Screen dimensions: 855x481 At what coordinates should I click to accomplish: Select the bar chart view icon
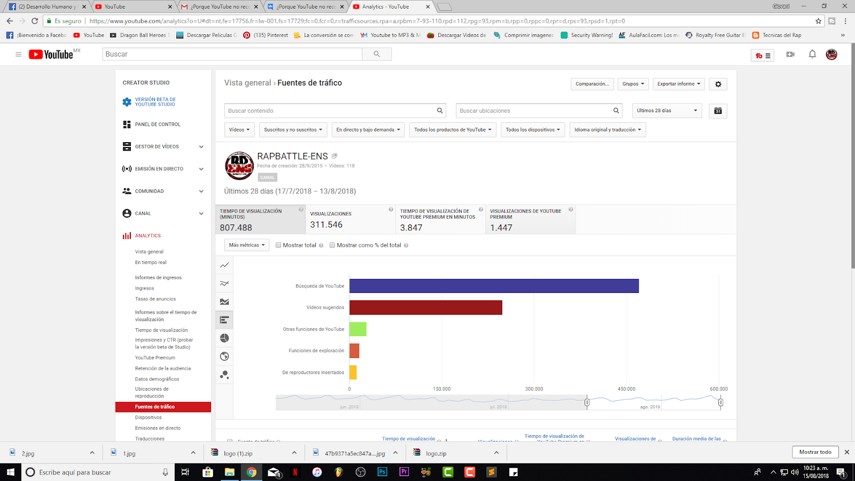[x=224, y=320]
